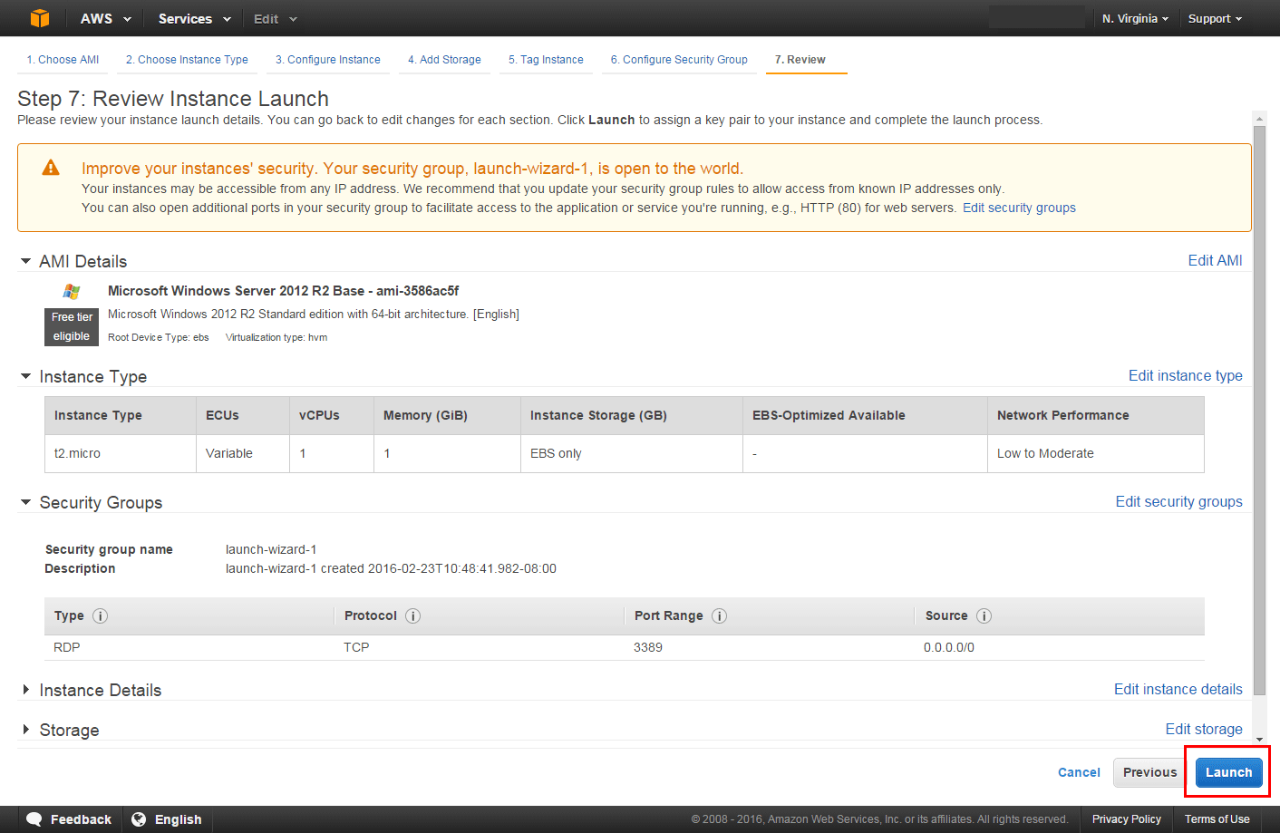This screenshot has width=1280, height=833.
Task: Click the Feedback speech bubble icon
Action: (x=34, y=818)
